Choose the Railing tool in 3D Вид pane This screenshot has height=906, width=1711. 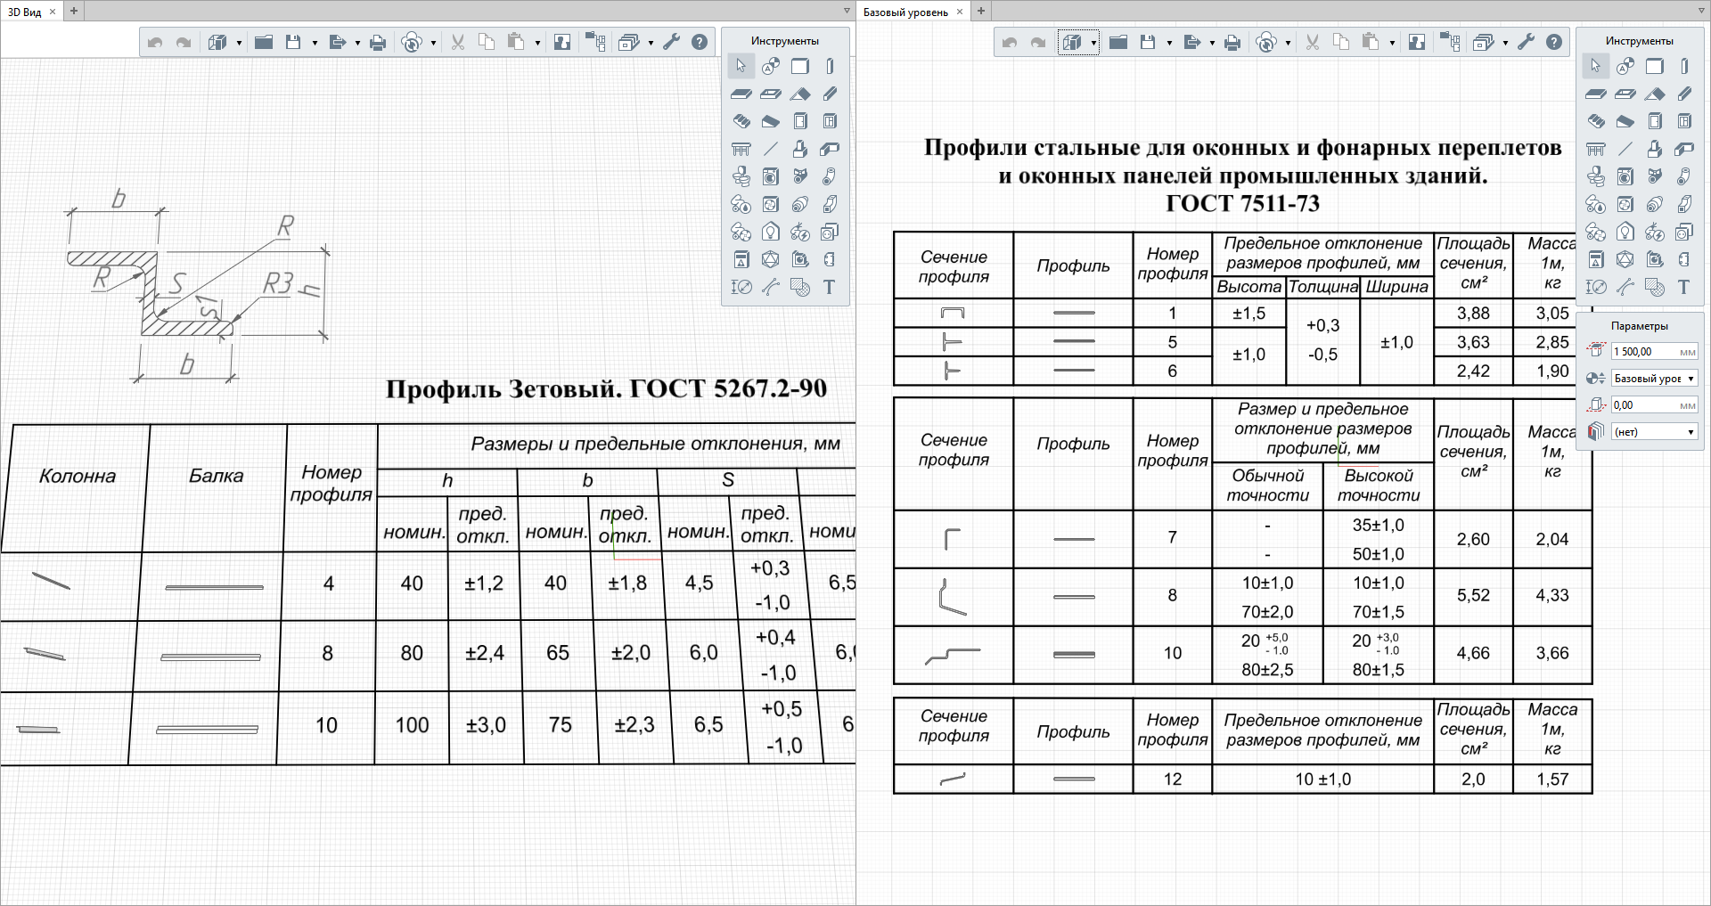[x=741, y=149]
